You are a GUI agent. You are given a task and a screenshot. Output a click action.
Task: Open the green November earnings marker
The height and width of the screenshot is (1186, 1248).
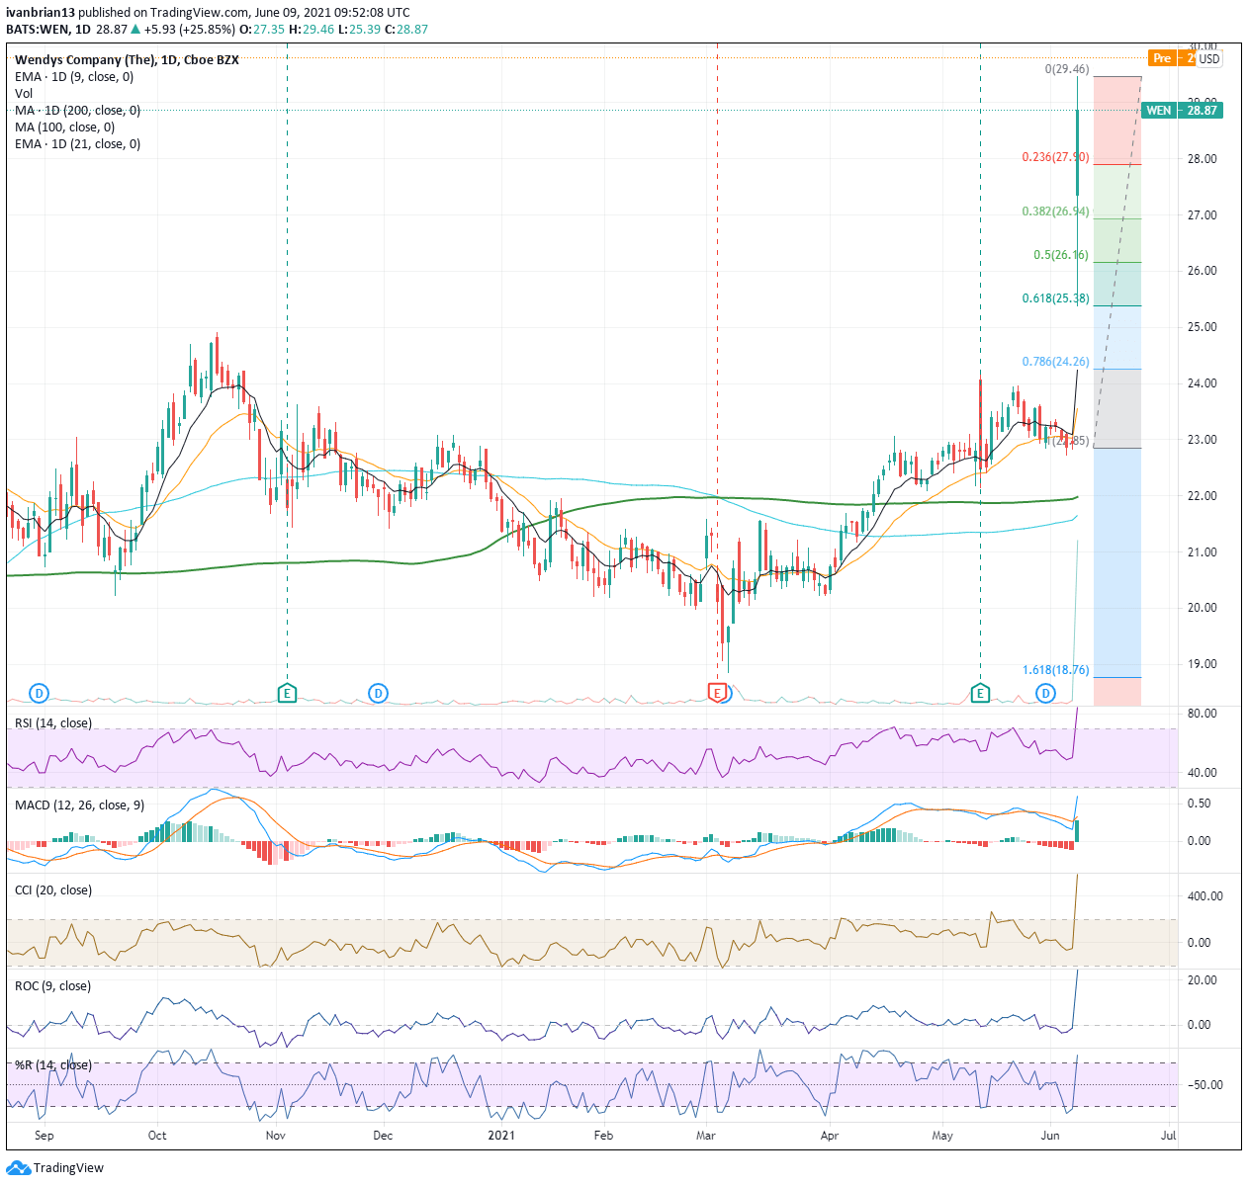pos(287,693)
